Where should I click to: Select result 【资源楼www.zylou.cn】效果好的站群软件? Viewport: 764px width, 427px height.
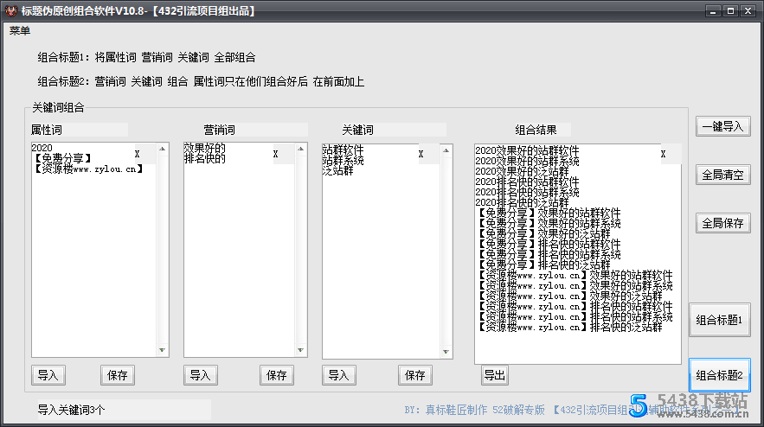click(x=574, y=275)
